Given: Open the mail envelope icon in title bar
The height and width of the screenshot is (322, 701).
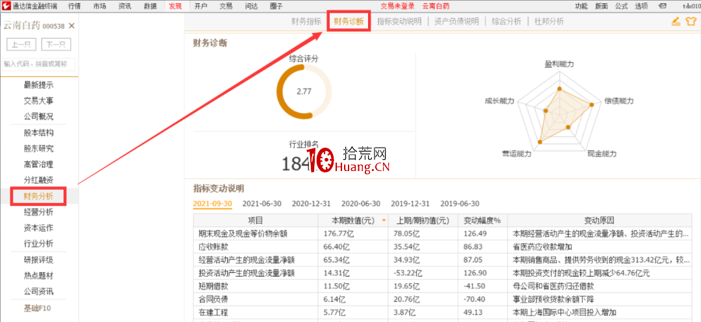Looking at the screenshot, I should 663,6.
